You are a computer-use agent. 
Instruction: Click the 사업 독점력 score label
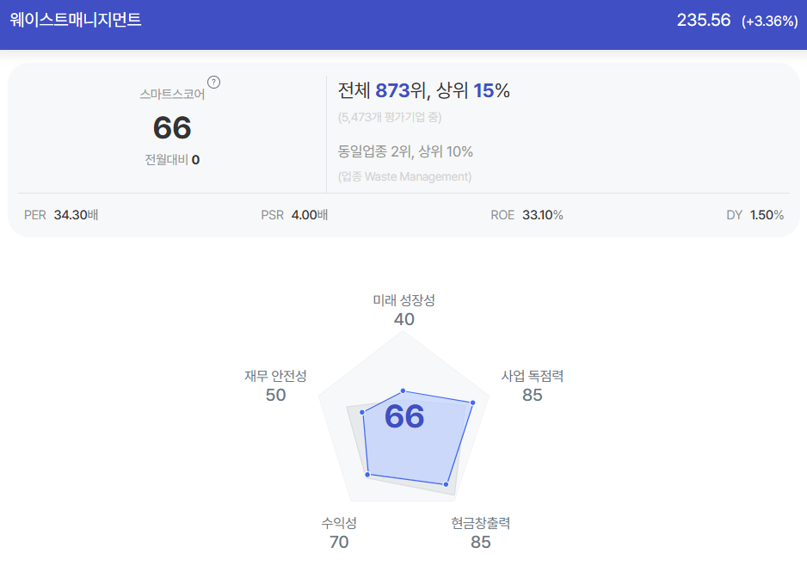pos(533,385)
